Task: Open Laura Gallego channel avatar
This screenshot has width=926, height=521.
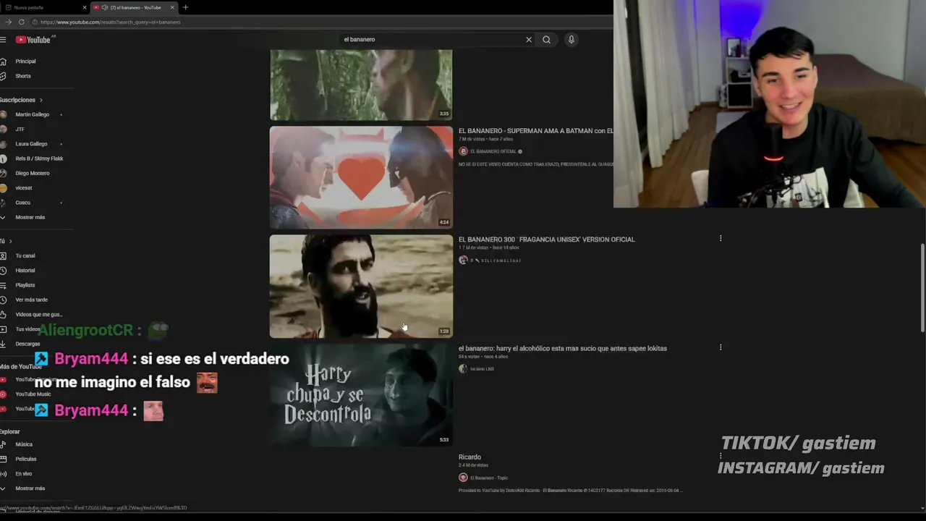Action: pyautogui.click(x=4, y=144)
